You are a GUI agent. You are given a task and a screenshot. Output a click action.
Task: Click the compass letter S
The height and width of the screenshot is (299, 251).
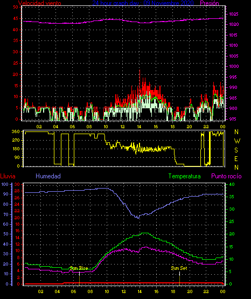[236, 150]
